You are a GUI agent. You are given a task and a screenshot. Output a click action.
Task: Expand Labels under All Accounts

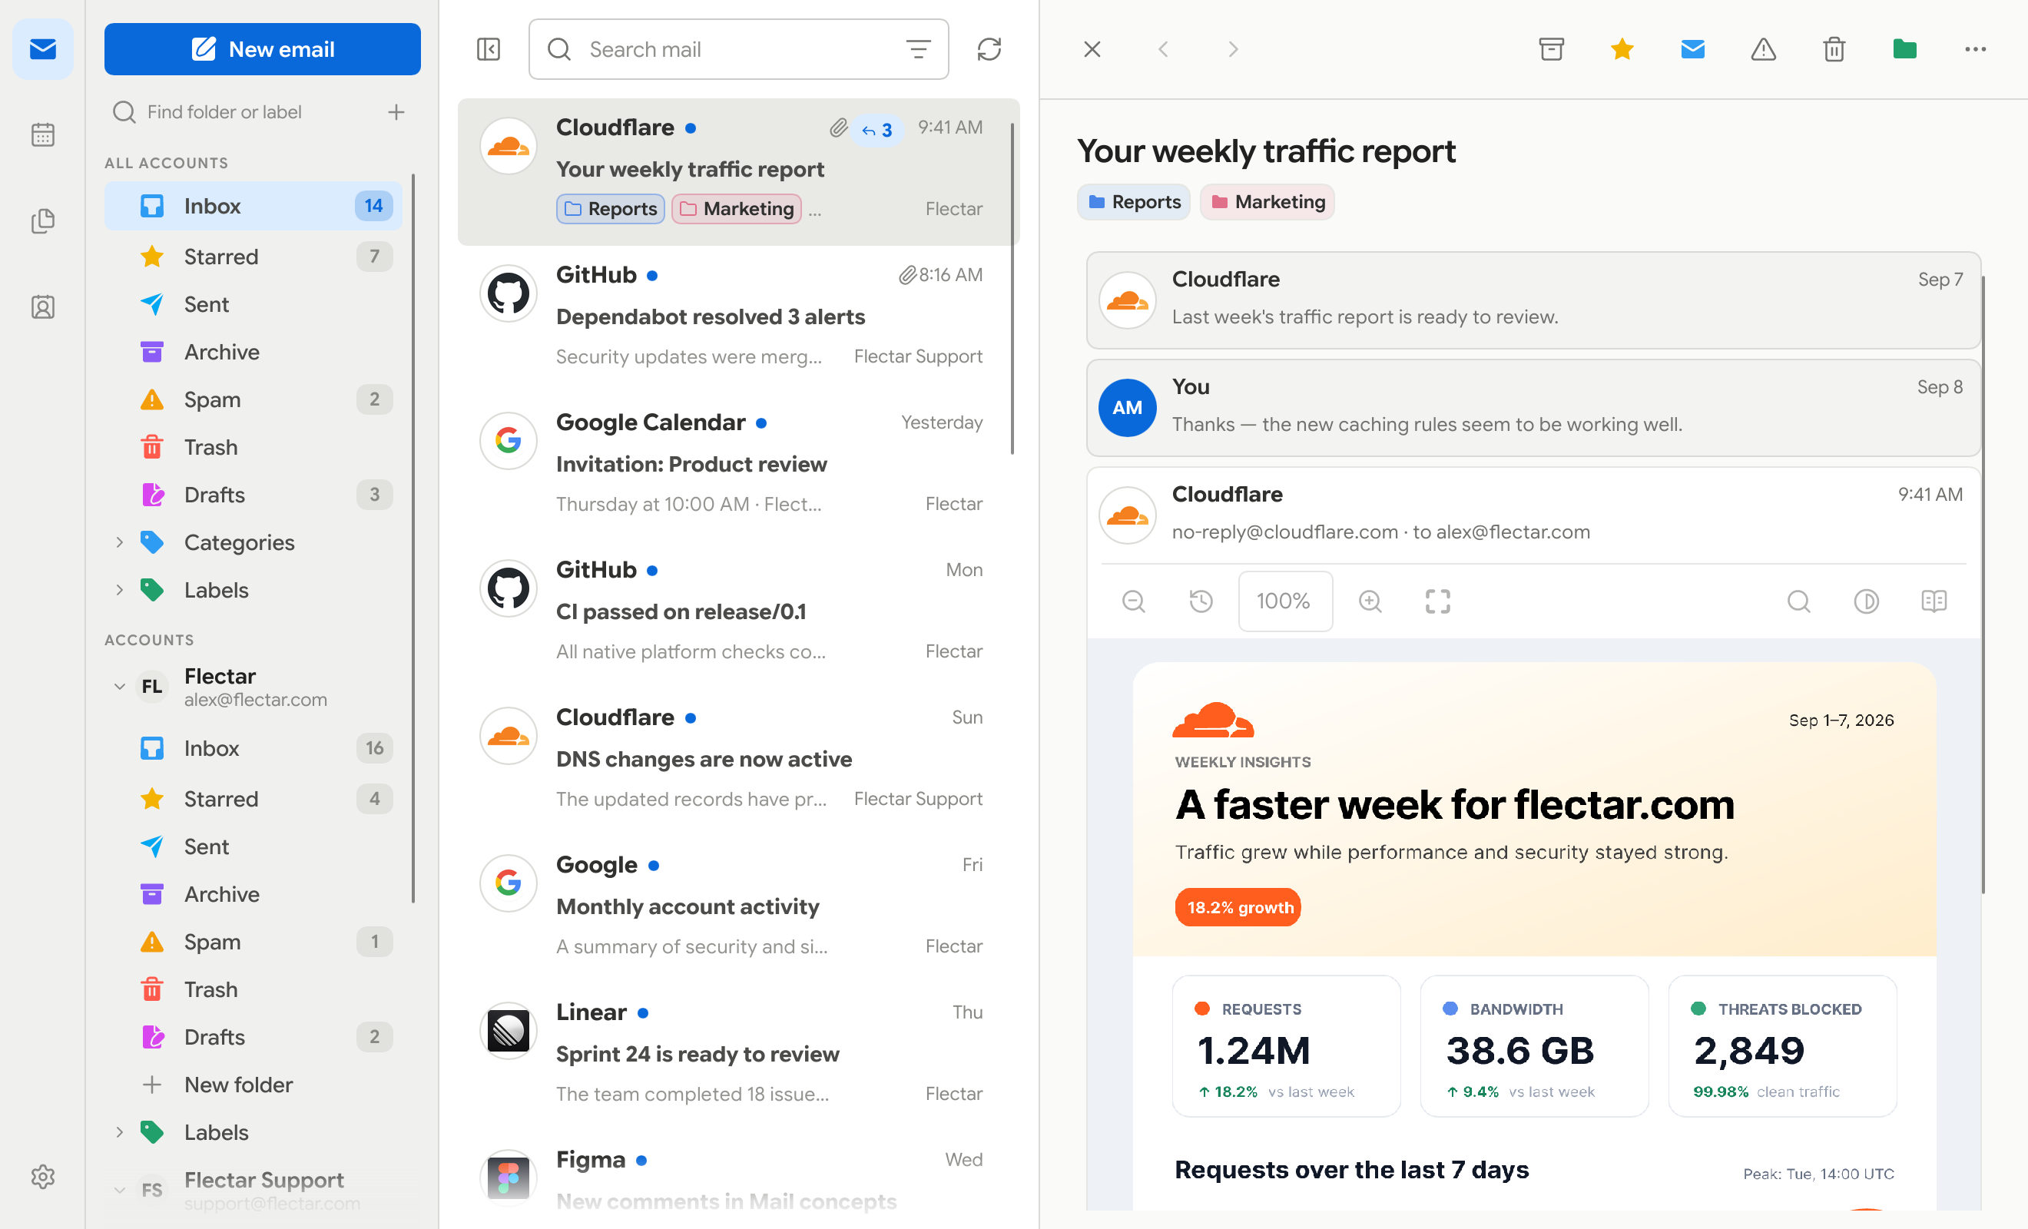click(x=119, y=590)
